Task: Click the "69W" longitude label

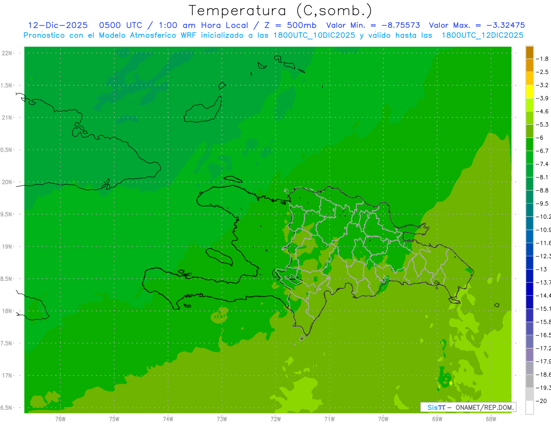Action: (x=437, y=419)
